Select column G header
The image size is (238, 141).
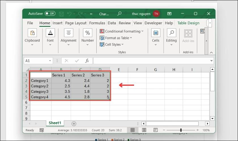pyautogui.click(x=156, y=70)
